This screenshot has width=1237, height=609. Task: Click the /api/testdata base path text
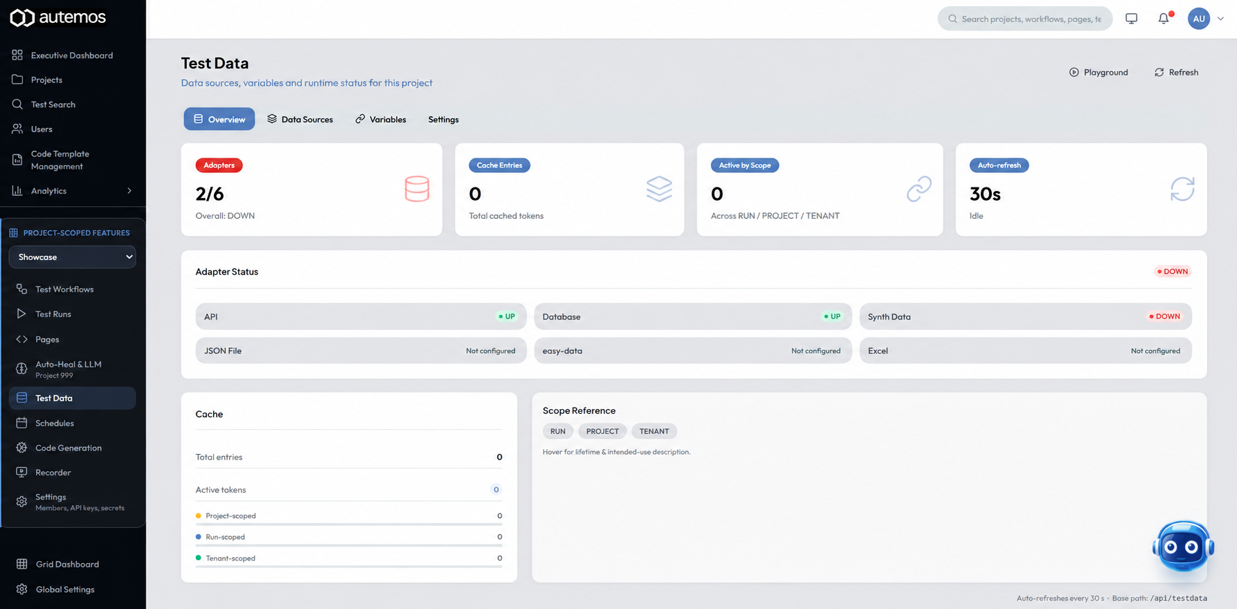1178,598
